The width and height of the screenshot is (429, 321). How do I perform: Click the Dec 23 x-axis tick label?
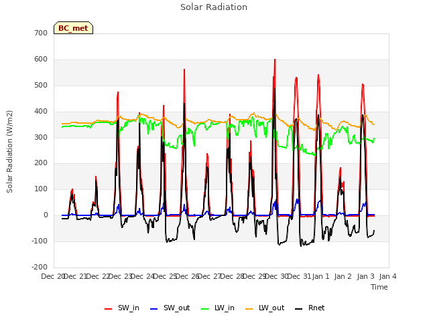(x=121, y=276)
